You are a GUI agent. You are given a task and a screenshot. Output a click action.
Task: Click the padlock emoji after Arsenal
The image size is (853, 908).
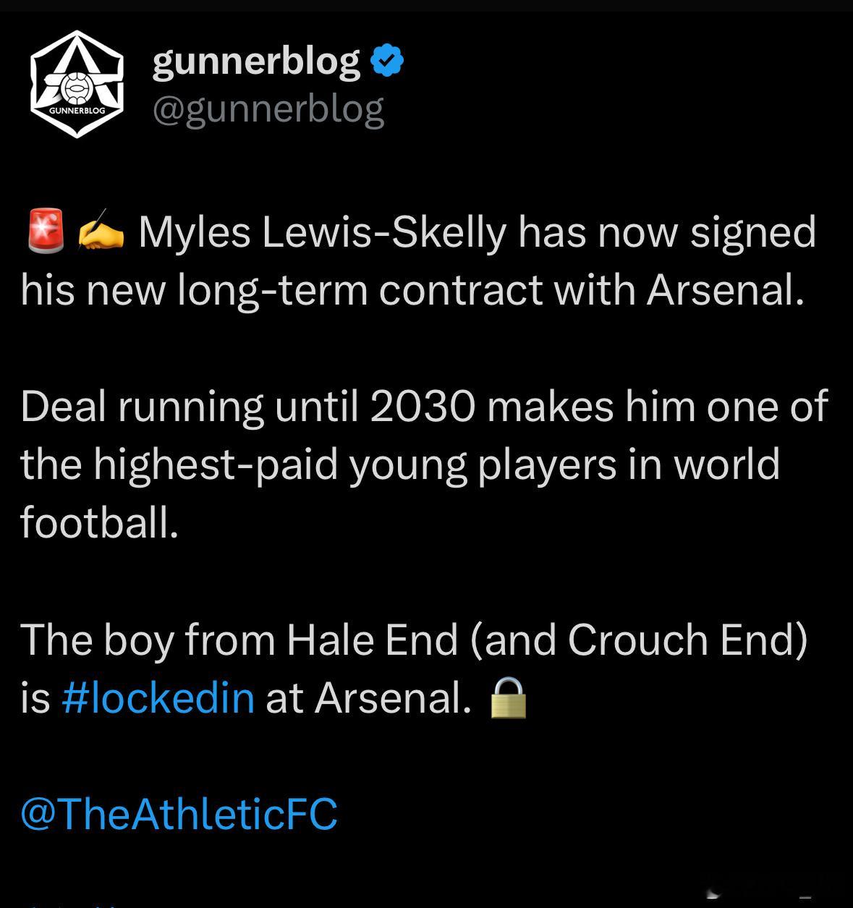509,697
